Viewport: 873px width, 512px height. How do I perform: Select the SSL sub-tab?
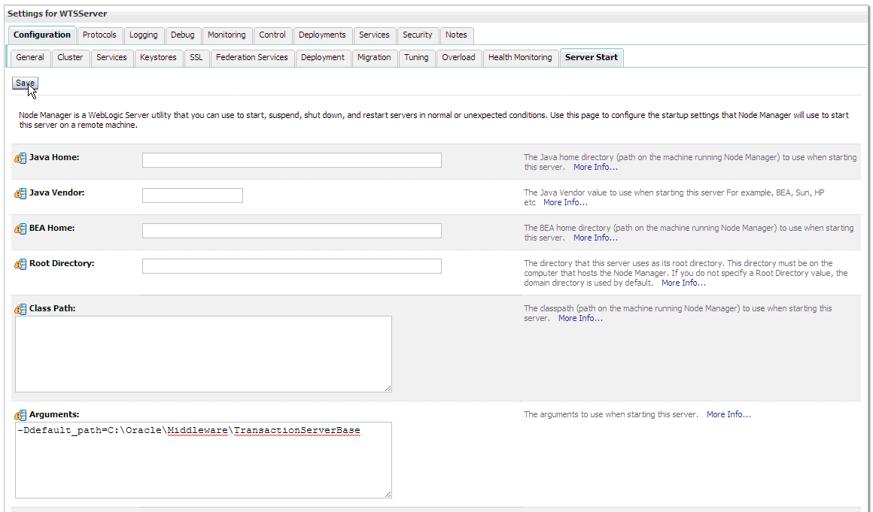coord(196,58)
